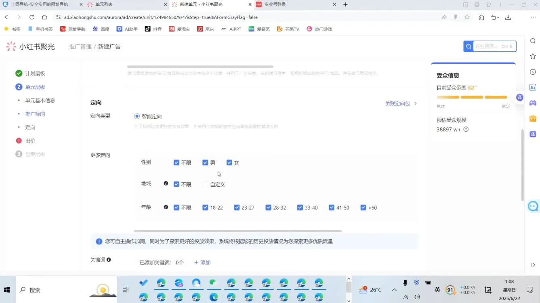Click the translate icon on the right edge
This screenshot has width=540, height=303.
click(533, 134)
